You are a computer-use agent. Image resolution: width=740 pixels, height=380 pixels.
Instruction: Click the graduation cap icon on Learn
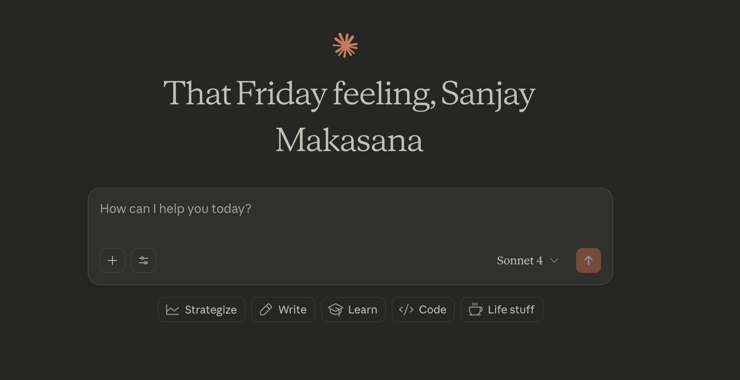click(x=336, y=310)
